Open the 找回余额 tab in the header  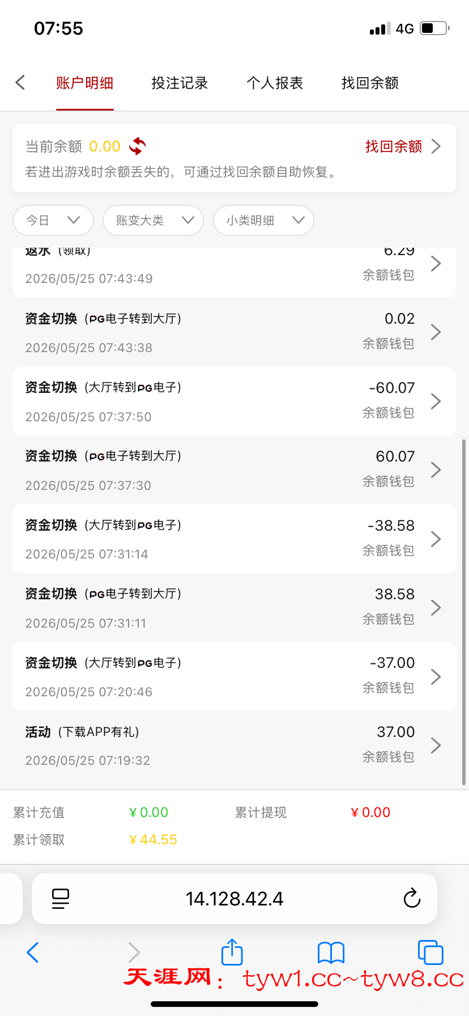370,83
